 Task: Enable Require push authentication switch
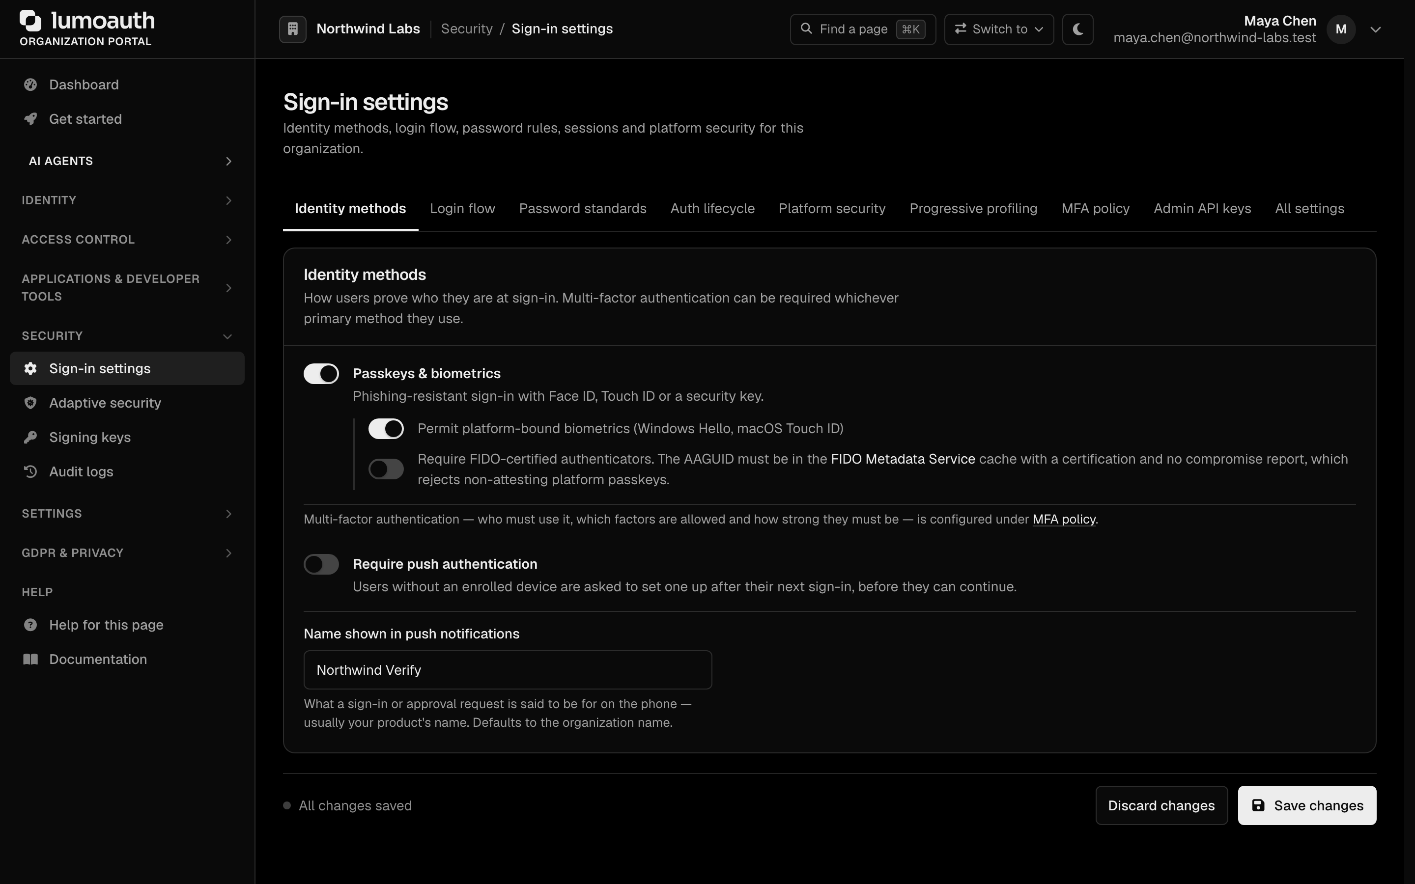click(321, 564)
